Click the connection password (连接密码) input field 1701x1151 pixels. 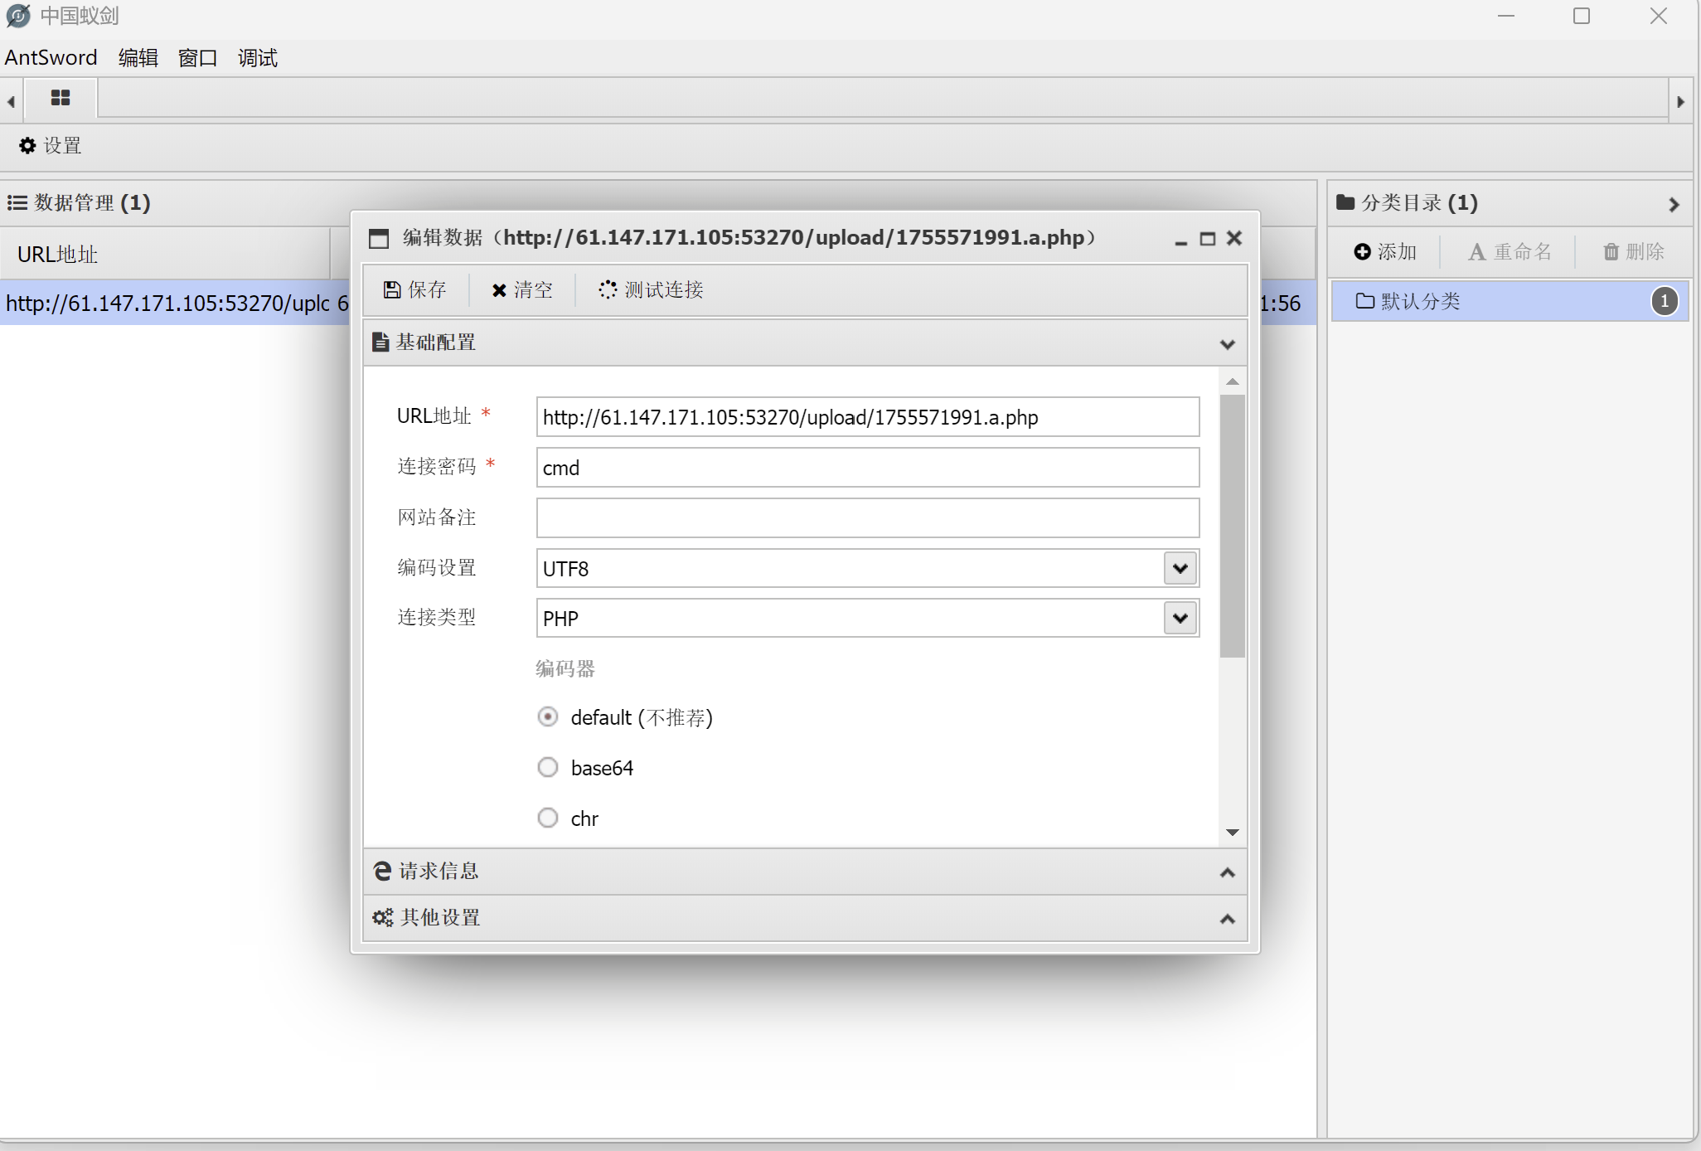tap(867, 468)
